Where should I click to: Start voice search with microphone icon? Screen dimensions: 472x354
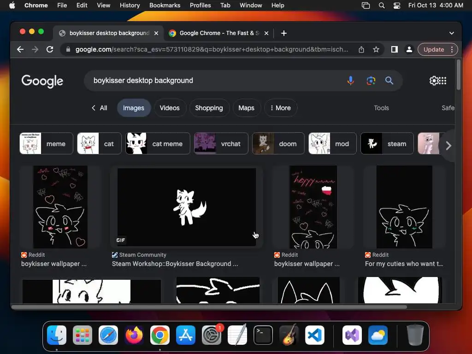(350, 81)
